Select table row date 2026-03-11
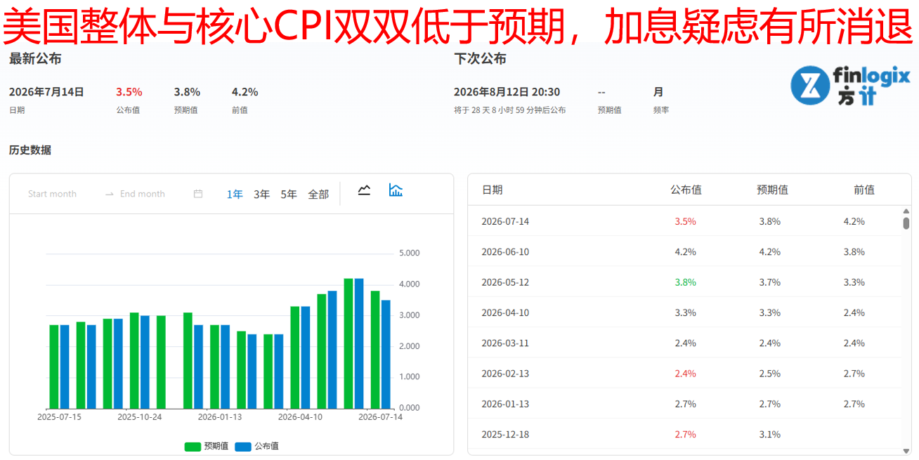The height and width of the screenshot is (460, 919). click(x=505, y=343)
